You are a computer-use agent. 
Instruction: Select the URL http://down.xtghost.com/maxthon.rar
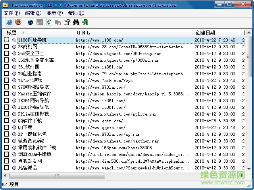(117, 141)
